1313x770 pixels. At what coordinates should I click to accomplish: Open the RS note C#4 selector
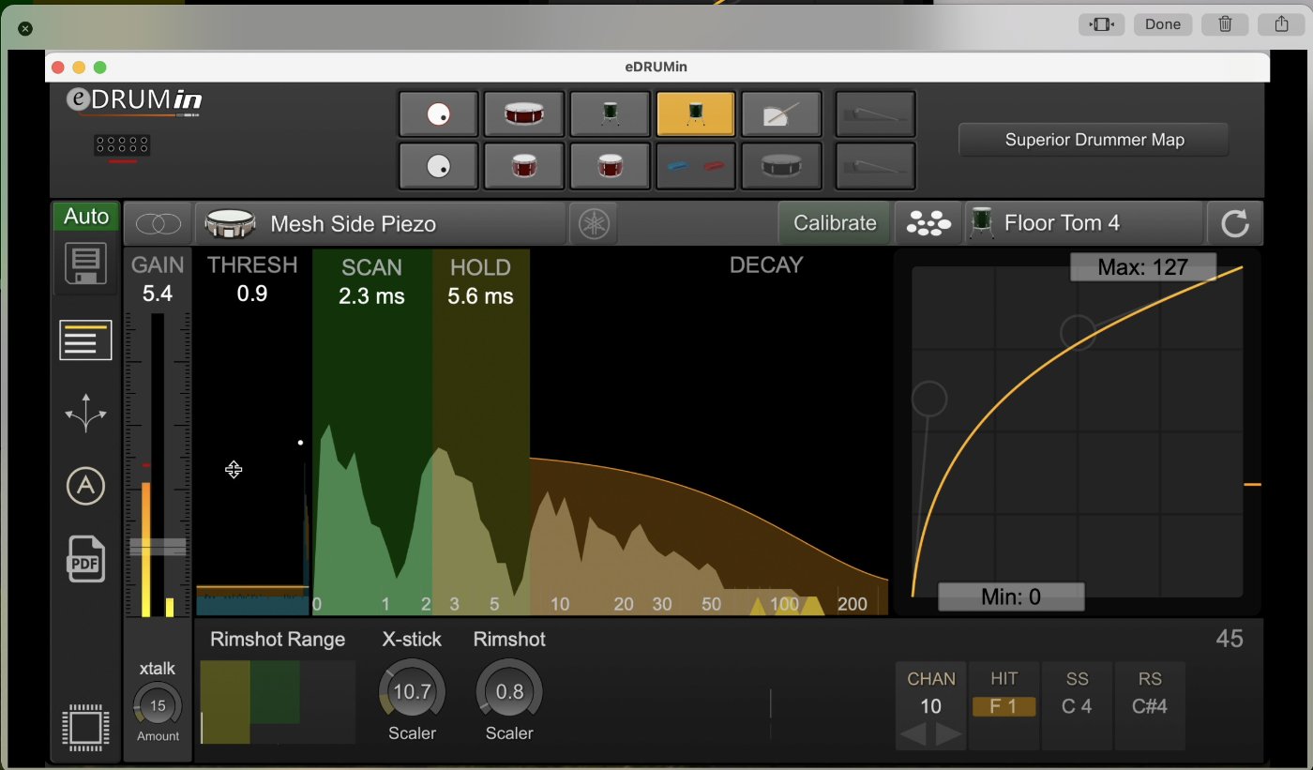(1150, 706)
